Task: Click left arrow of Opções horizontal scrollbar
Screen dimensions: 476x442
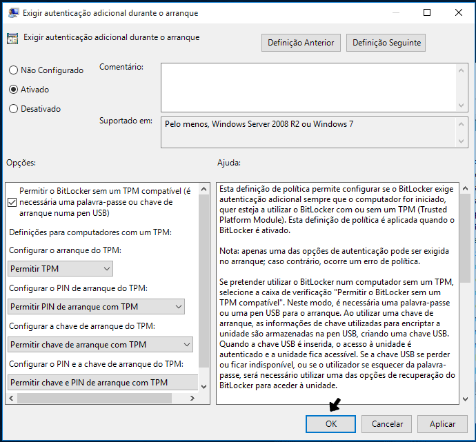Action: tap(11, 398)
